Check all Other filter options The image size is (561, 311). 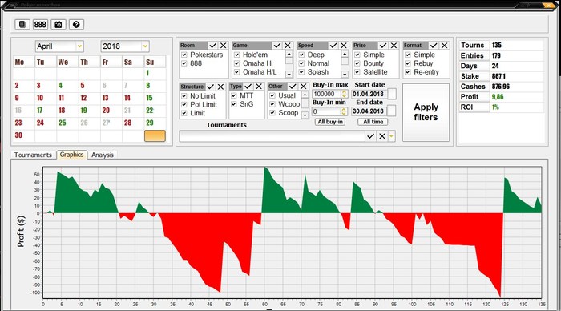(293, 87)
